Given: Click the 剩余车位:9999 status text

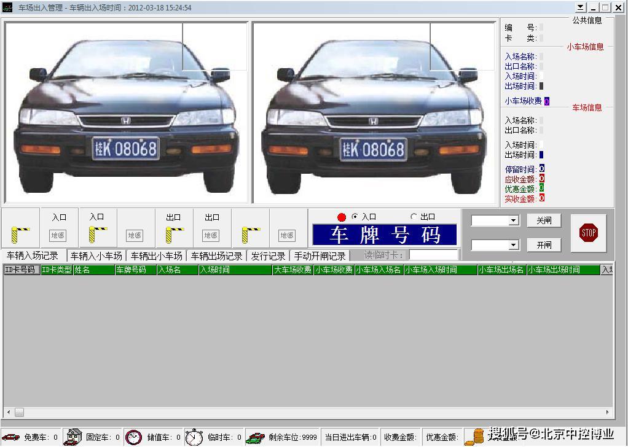Looking at the screenshot, I should coord(292,437).
